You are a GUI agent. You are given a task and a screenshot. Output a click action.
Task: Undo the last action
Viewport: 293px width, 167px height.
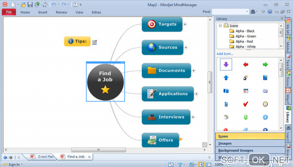pos(54,5)
